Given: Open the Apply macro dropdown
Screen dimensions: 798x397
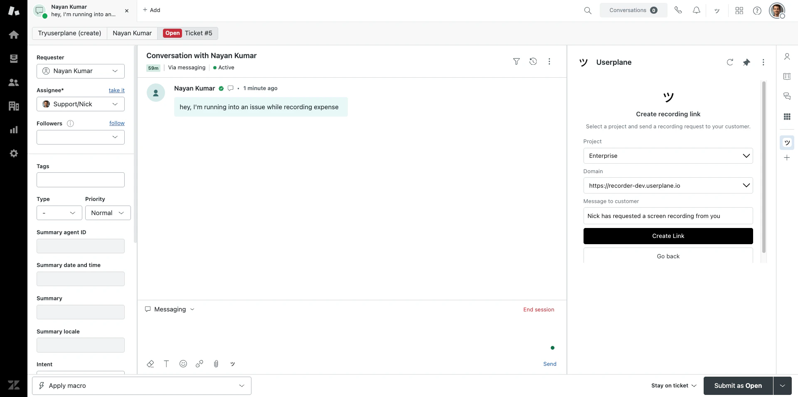Looking at the screenshot, I should pyautogui.click(x=142, y=386).
